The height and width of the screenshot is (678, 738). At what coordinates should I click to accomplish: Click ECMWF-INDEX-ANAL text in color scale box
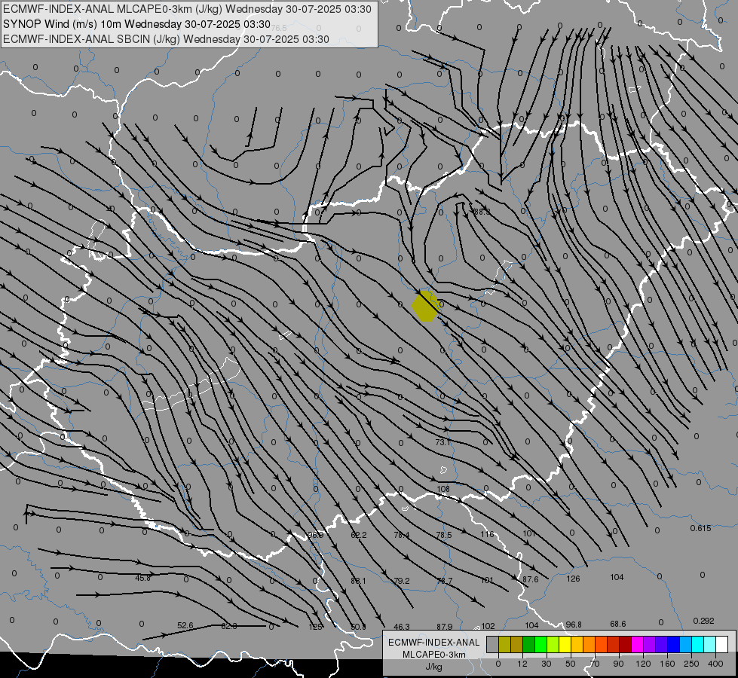(x=434, y=643)
